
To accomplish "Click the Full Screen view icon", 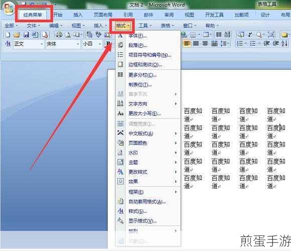I will coord(271,35).
